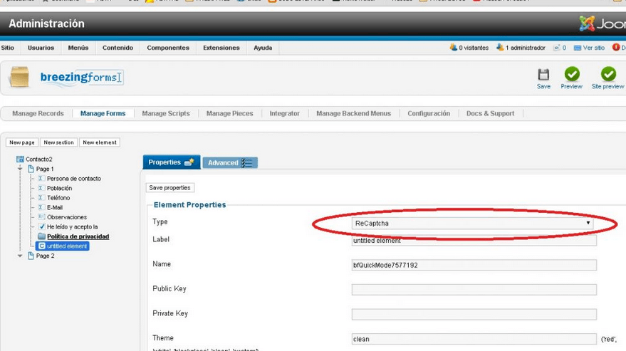Open the Extensiones menu
Image resolution: width=626 pixels, height=351 pixels.
(x=221, y=48)
